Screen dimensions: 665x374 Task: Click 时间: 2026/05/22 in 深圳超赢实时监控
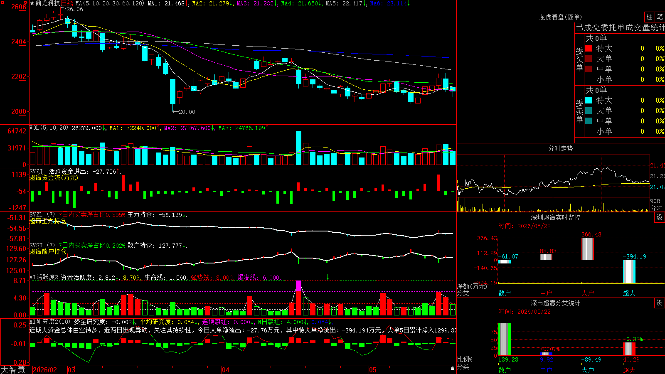click(525, 226)
